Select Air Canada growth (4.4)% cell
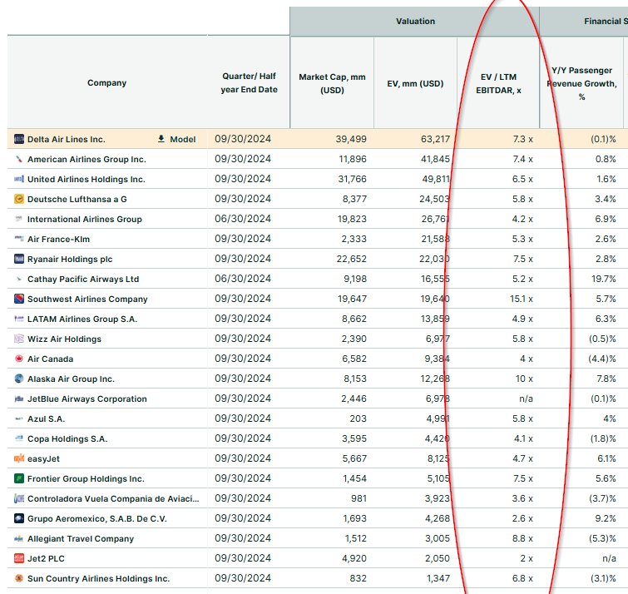The height and width of the screenshot is (594, 628). pos(602,359)
